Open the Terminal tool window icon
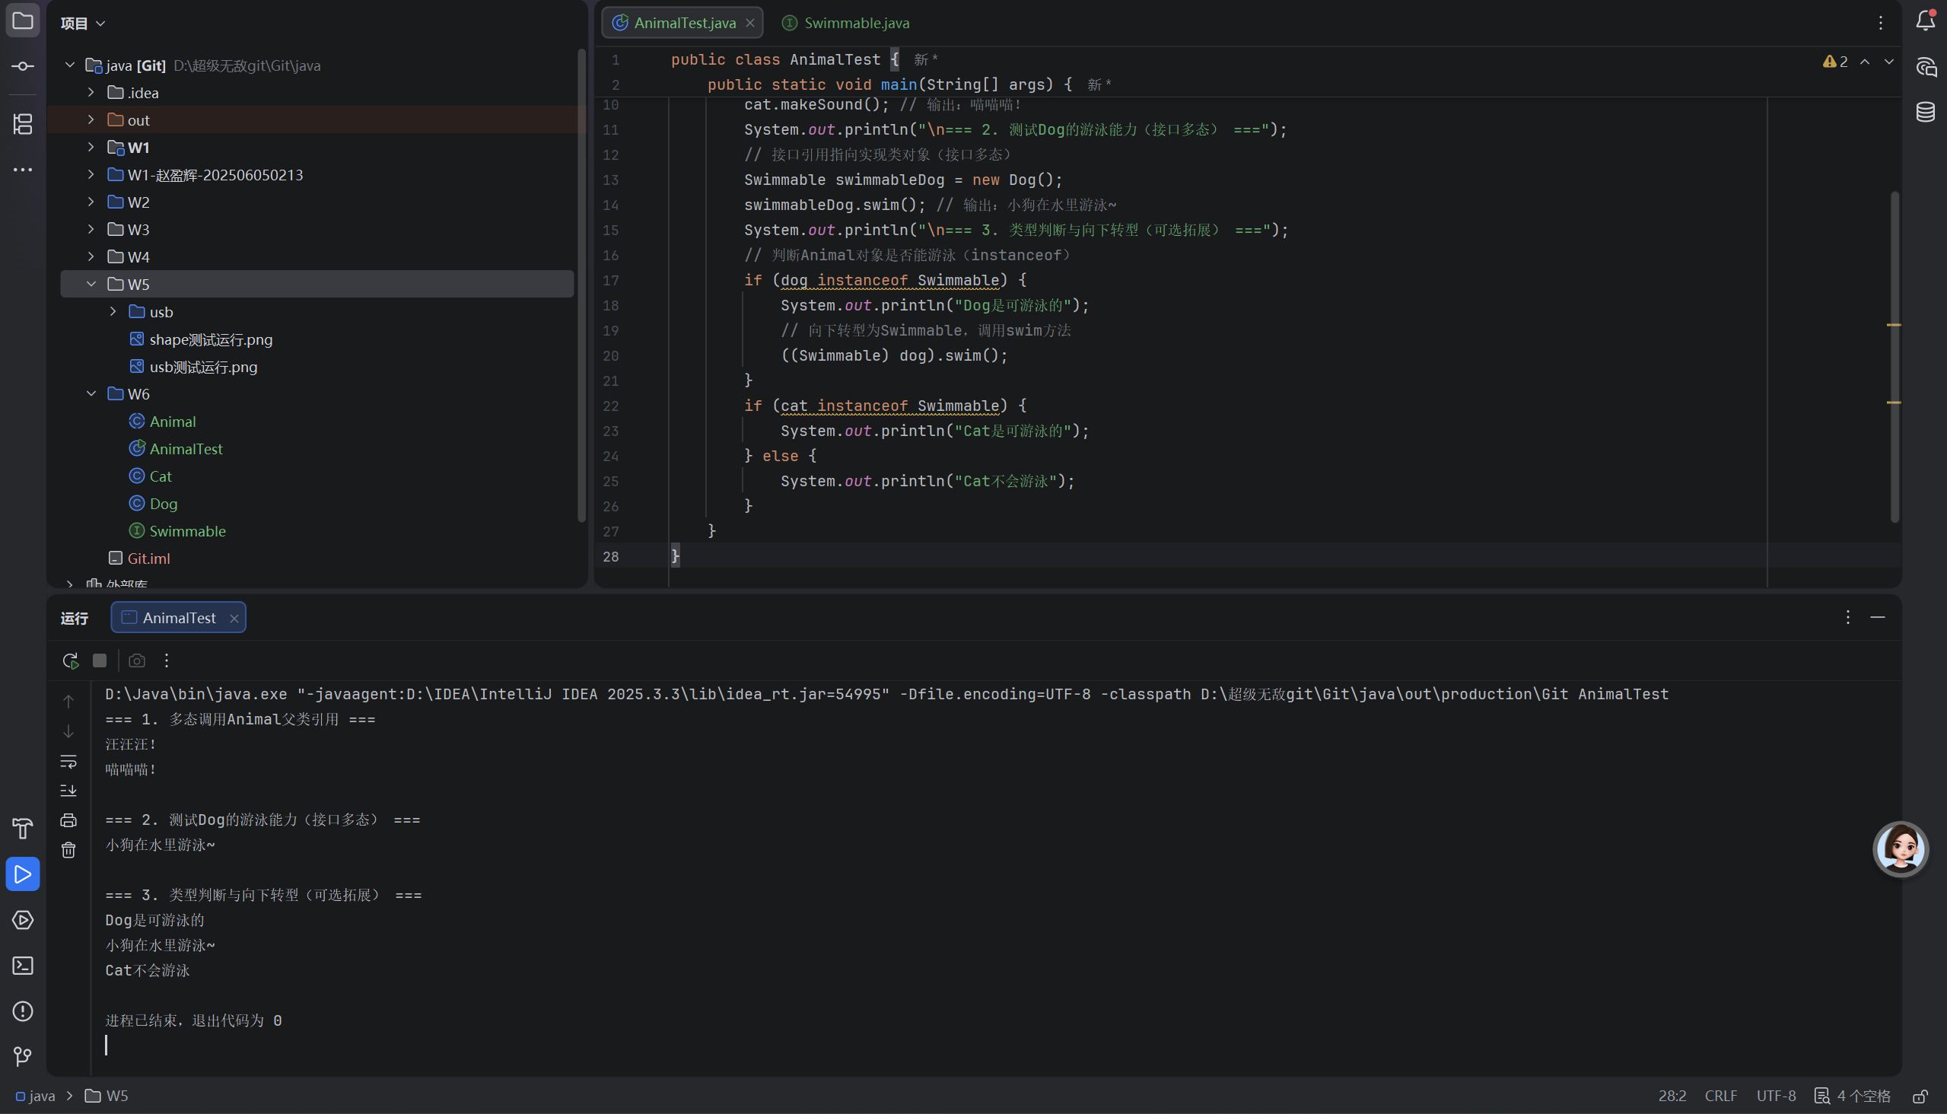 click(23, 966)
